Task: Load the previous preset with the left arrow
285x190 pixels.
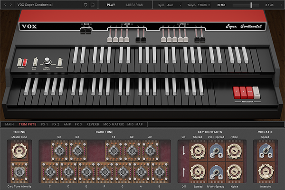Action: click(x=5, y=5)
